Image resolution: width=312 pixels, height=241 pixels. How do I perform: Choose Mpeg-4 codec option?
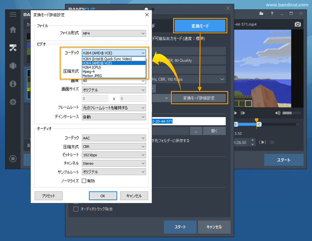tap(114, 71)
